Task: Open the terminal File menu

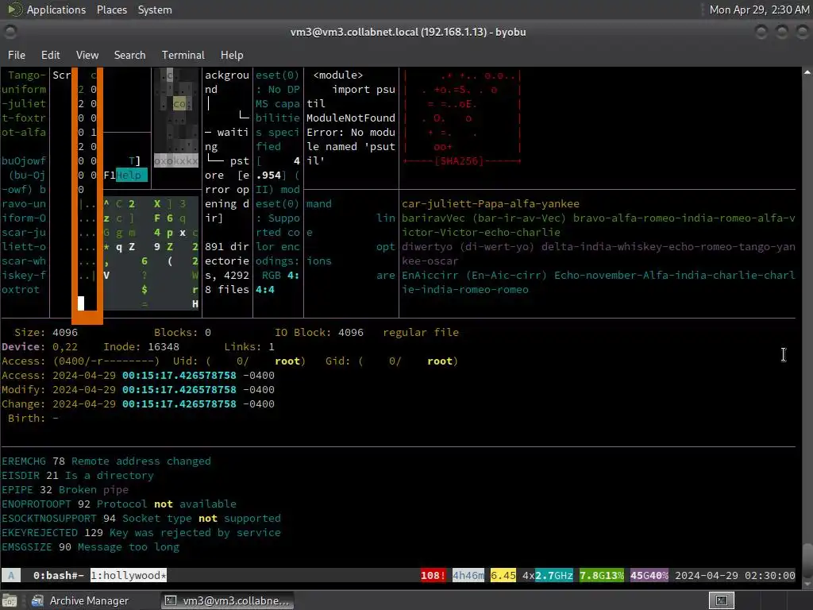Action: click(x=17, y=55)
